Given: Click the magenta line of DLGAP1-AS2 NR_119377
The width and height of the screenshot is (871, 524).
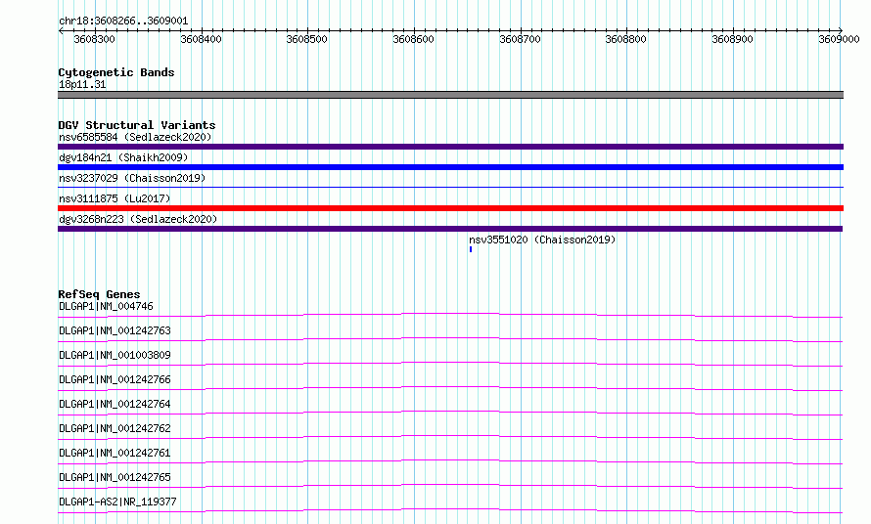Looking at the screenshot, I should 450,509.
